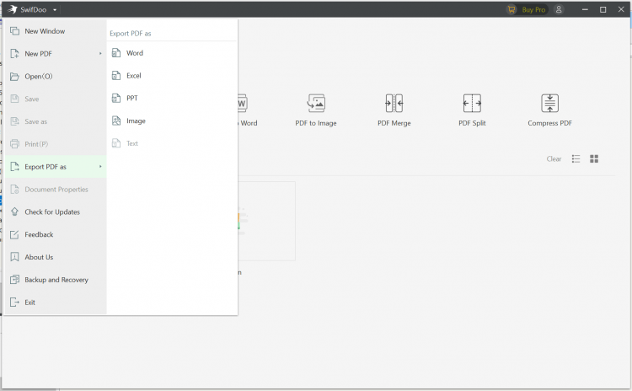632x391 pixels.
Task: Click the PDF Split label
Action: [472, 123]
